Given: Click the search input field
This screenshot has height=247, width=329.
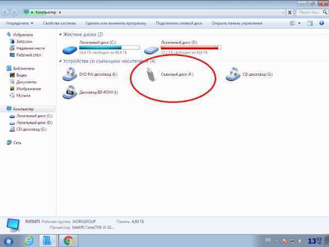Looking at the screenshot, I should [x=309, y=13].
